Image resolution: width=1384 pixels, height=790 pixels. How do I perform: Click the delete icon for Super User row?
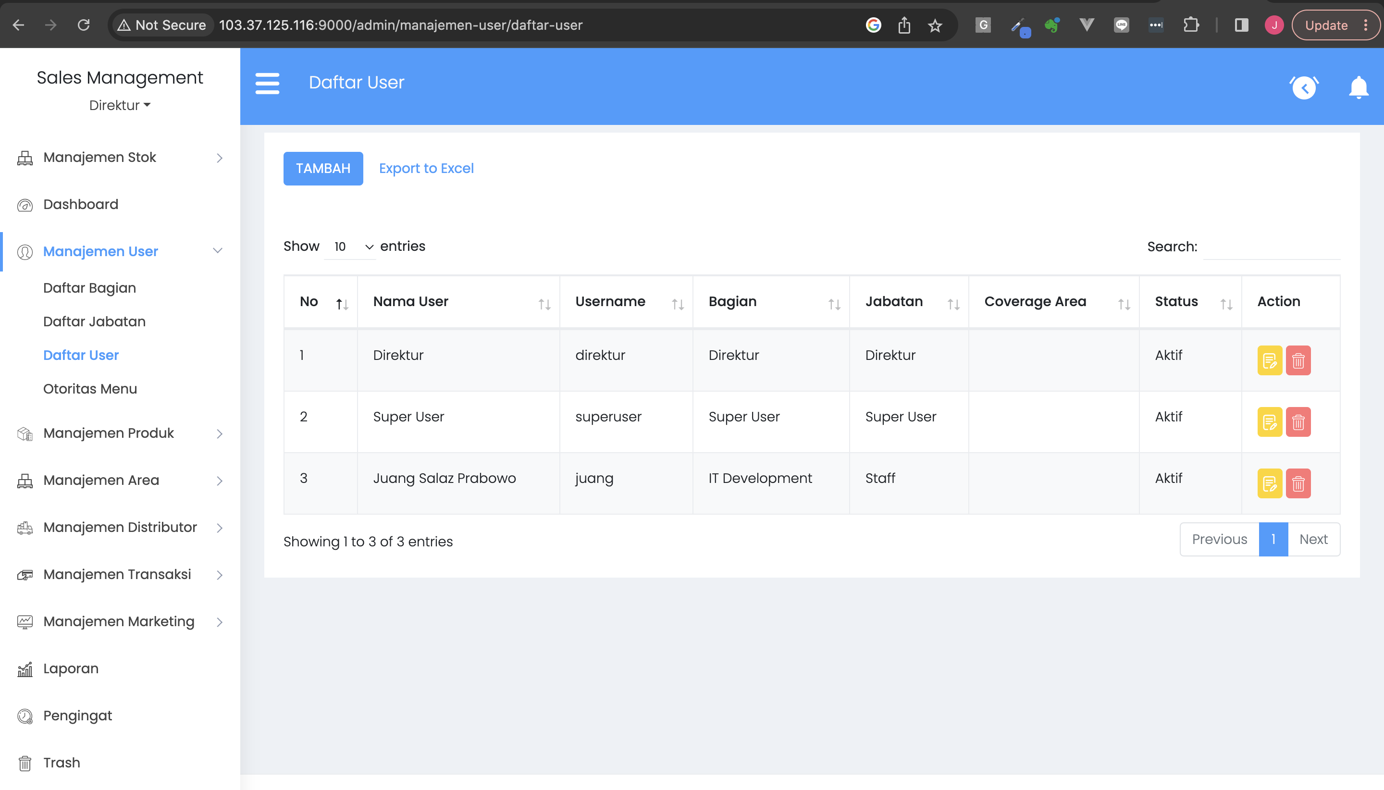coord(1299,421)
